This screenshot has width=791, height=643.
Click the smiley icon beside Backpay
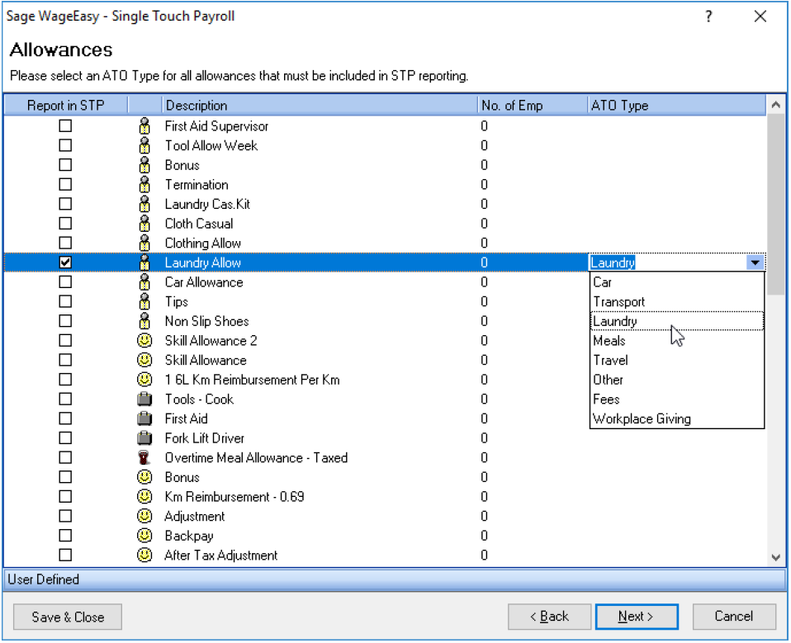(x=144, y=535)
